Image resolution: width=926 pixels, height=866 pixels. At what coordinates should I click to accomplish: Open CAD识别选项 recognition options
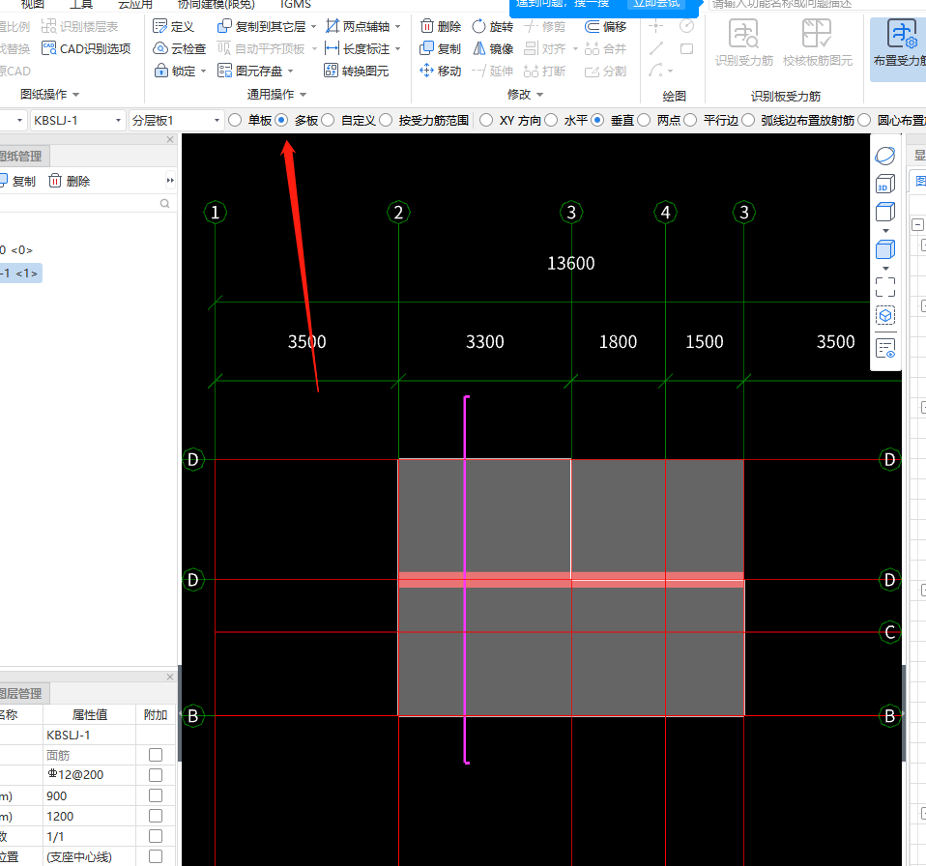click(x=86, y=49)
